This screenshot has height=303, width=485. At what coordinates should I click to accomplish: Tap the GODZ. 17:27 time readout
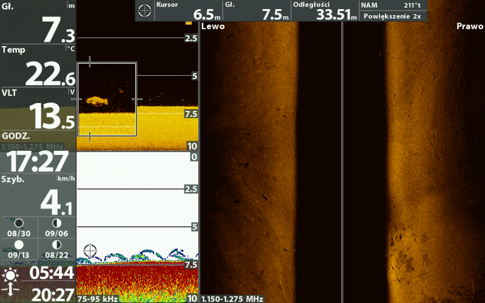[38, 159]
